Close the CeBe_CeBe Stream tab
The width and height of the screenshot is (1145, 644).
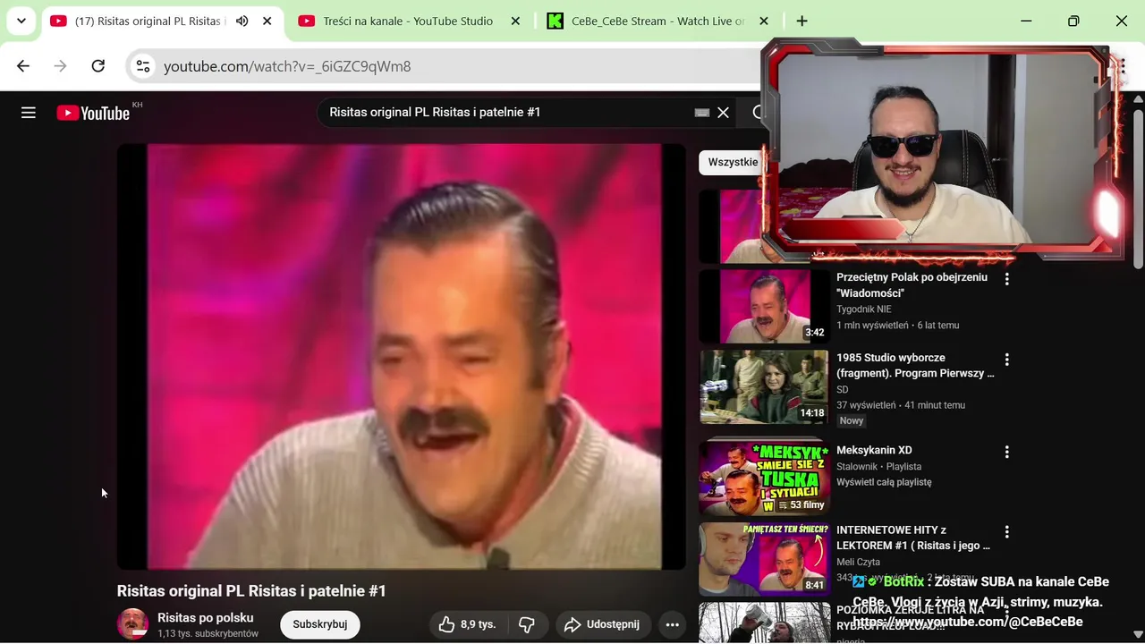click(x=763, y=21)
